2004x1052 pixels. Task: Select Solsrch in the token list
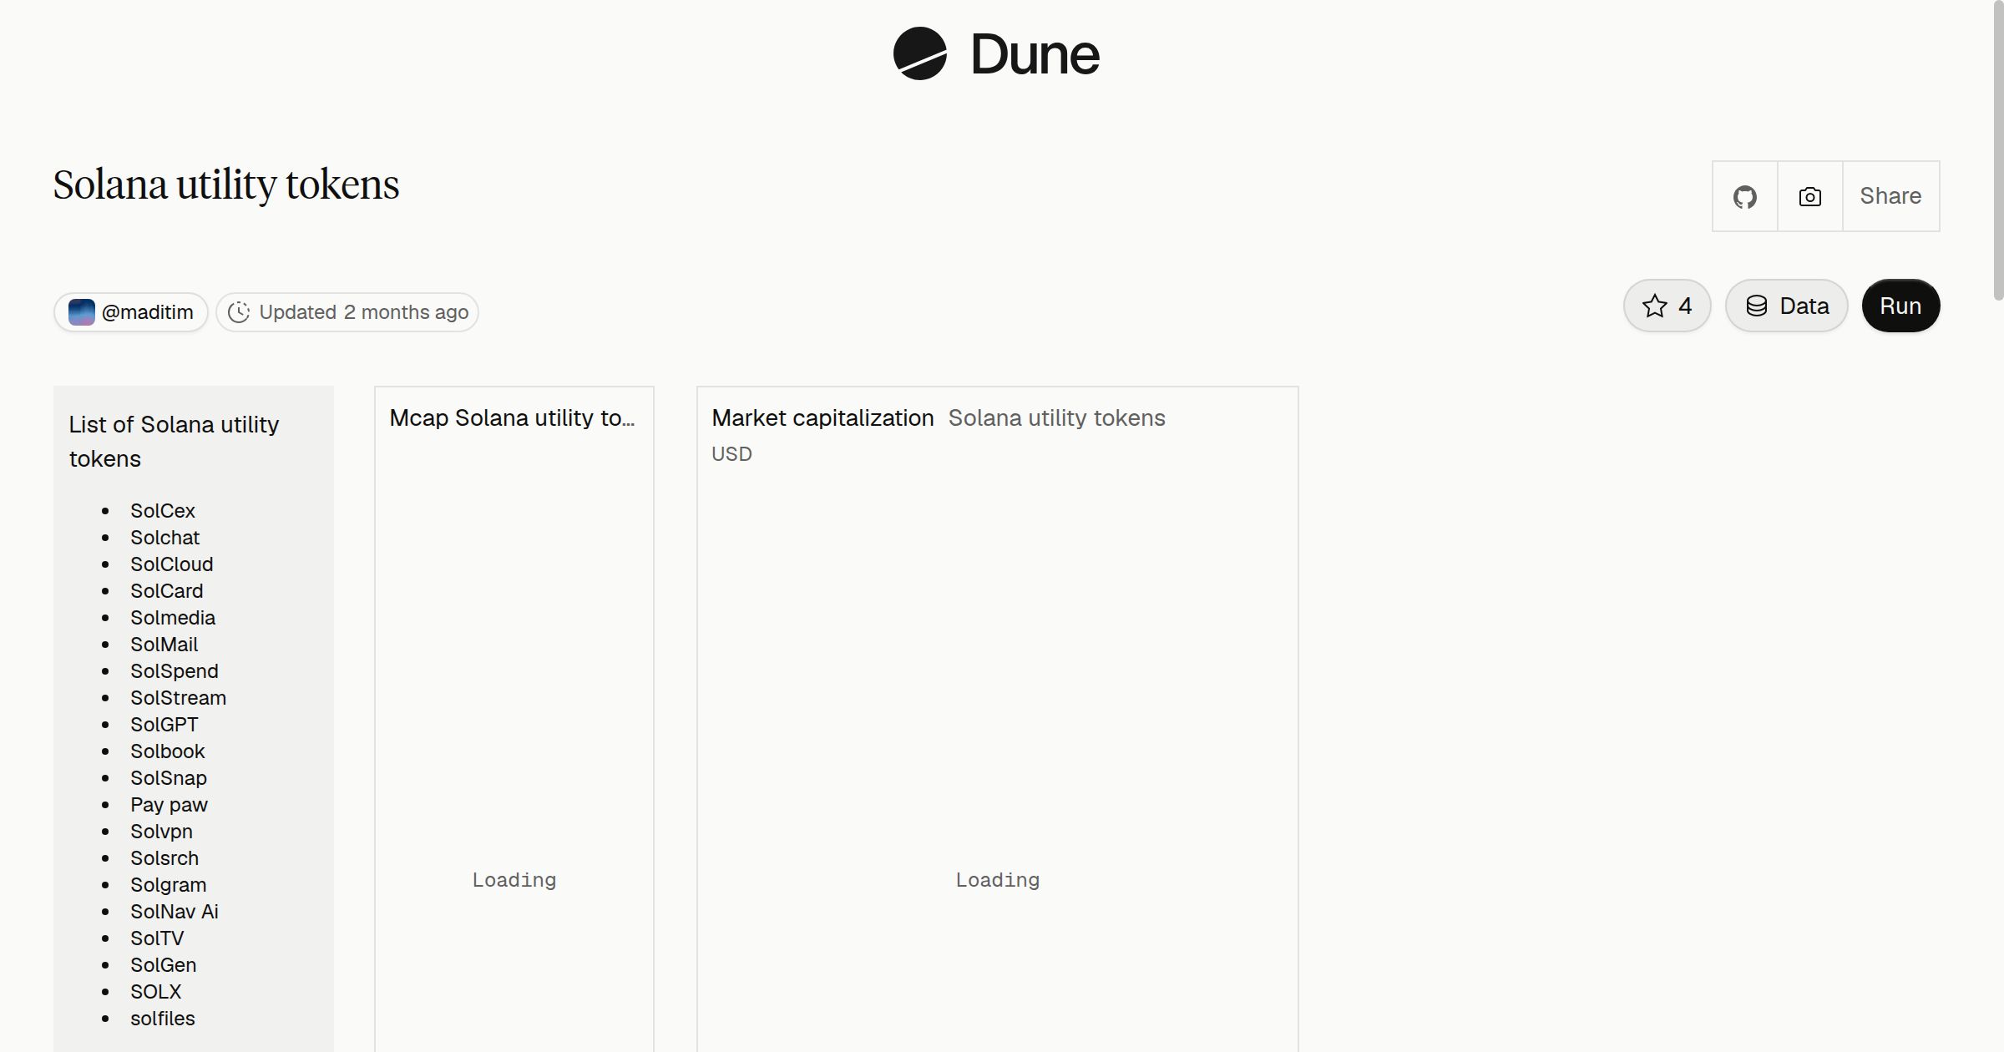tap(164, 858)
